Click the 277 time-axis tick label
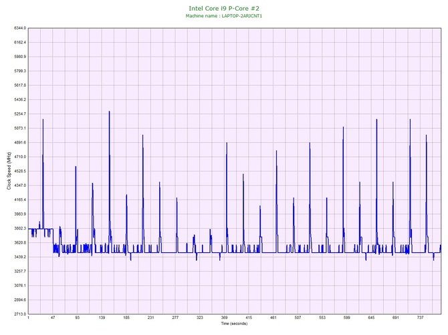The image size is (448, 335). point(175,318)
